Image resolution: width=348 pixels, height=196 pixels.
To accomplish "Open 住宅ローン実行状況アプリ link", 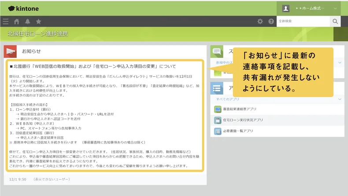I will point(244,120).
